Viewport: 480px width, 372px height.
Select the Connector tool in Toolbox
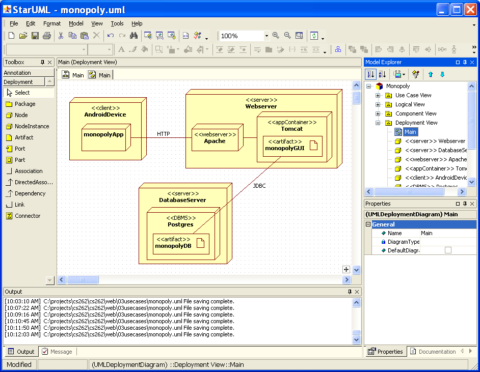28,216
